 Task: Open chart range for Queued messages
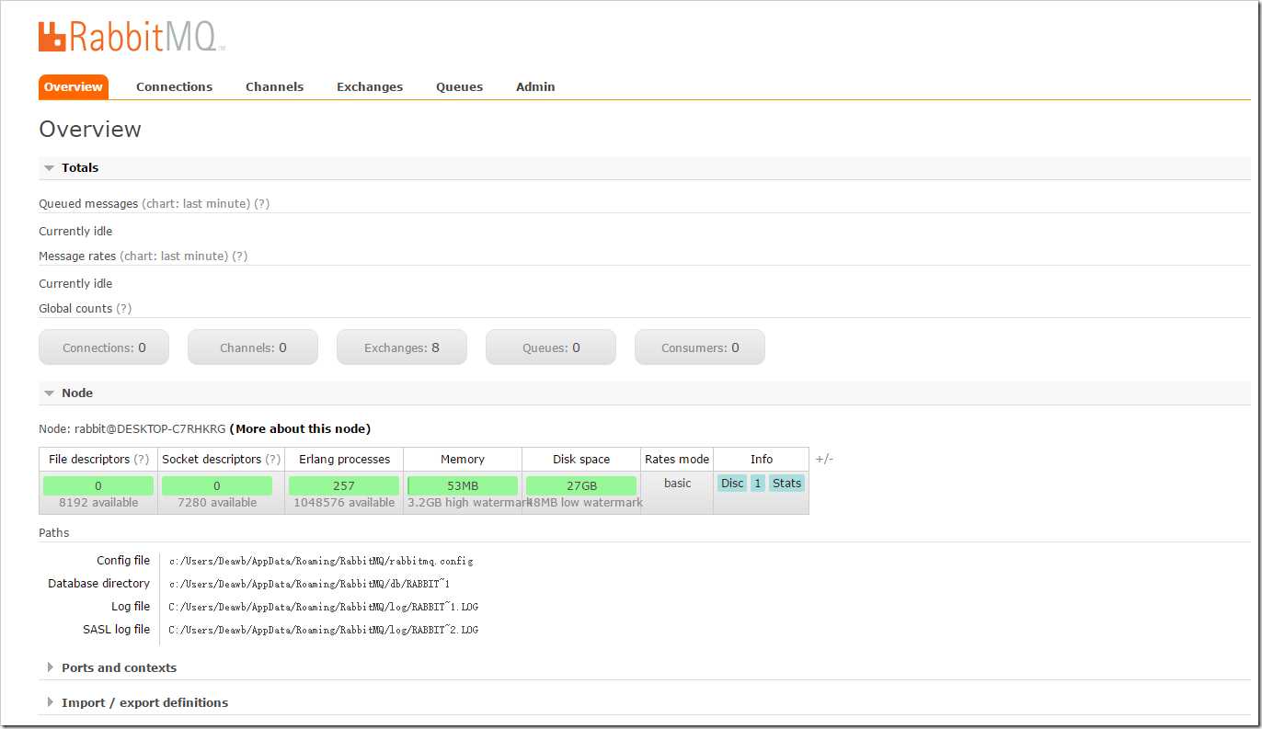pos(196,203)
